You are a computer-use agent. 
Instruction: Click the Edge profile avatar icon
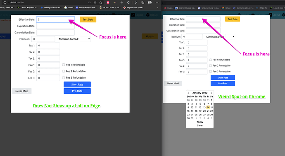click(150, 2)
